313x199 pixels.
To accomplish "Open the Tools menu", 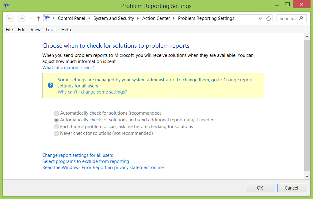I will point(51,30).
